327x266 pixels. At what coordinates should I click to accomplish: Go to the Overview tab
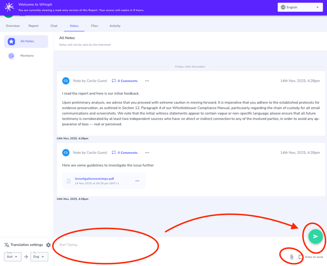click(13, 26)
